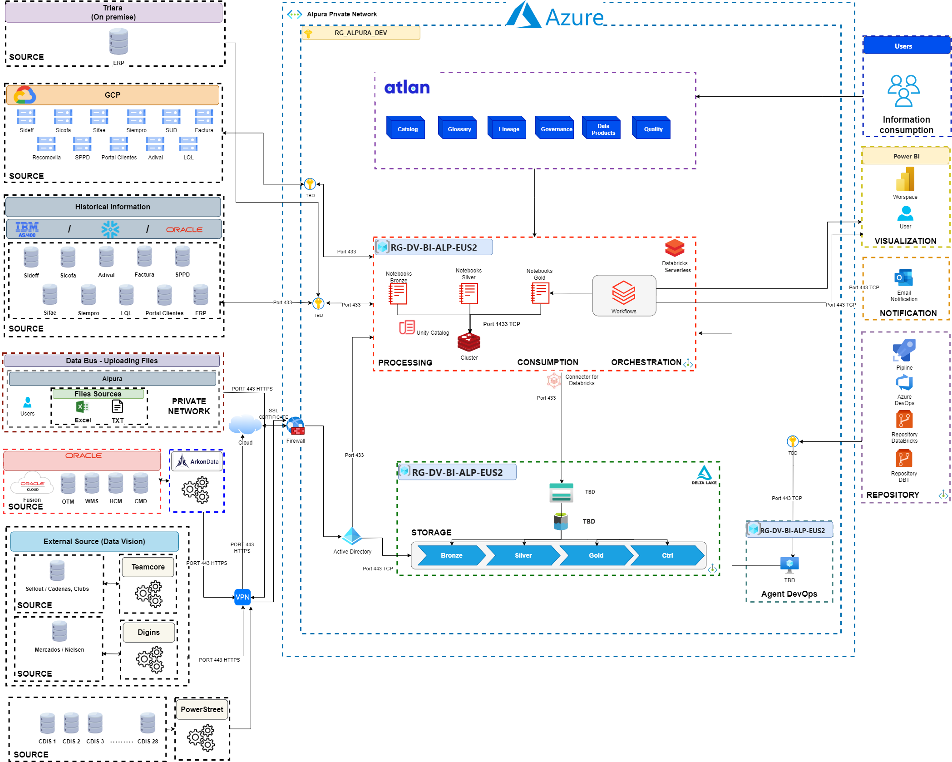Click the External Source (Data Vision) header

94,541
